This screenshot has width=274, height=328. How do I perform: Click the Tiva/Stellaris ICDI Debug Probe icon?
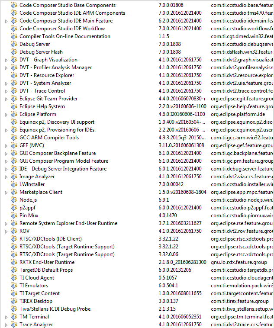pos(14,309)
